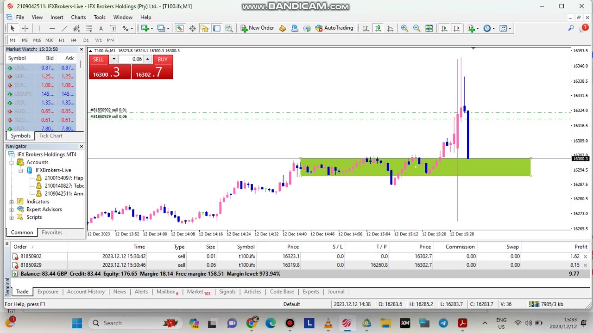
Task: Toggle Chart Shift
Action: click(456, 28)
